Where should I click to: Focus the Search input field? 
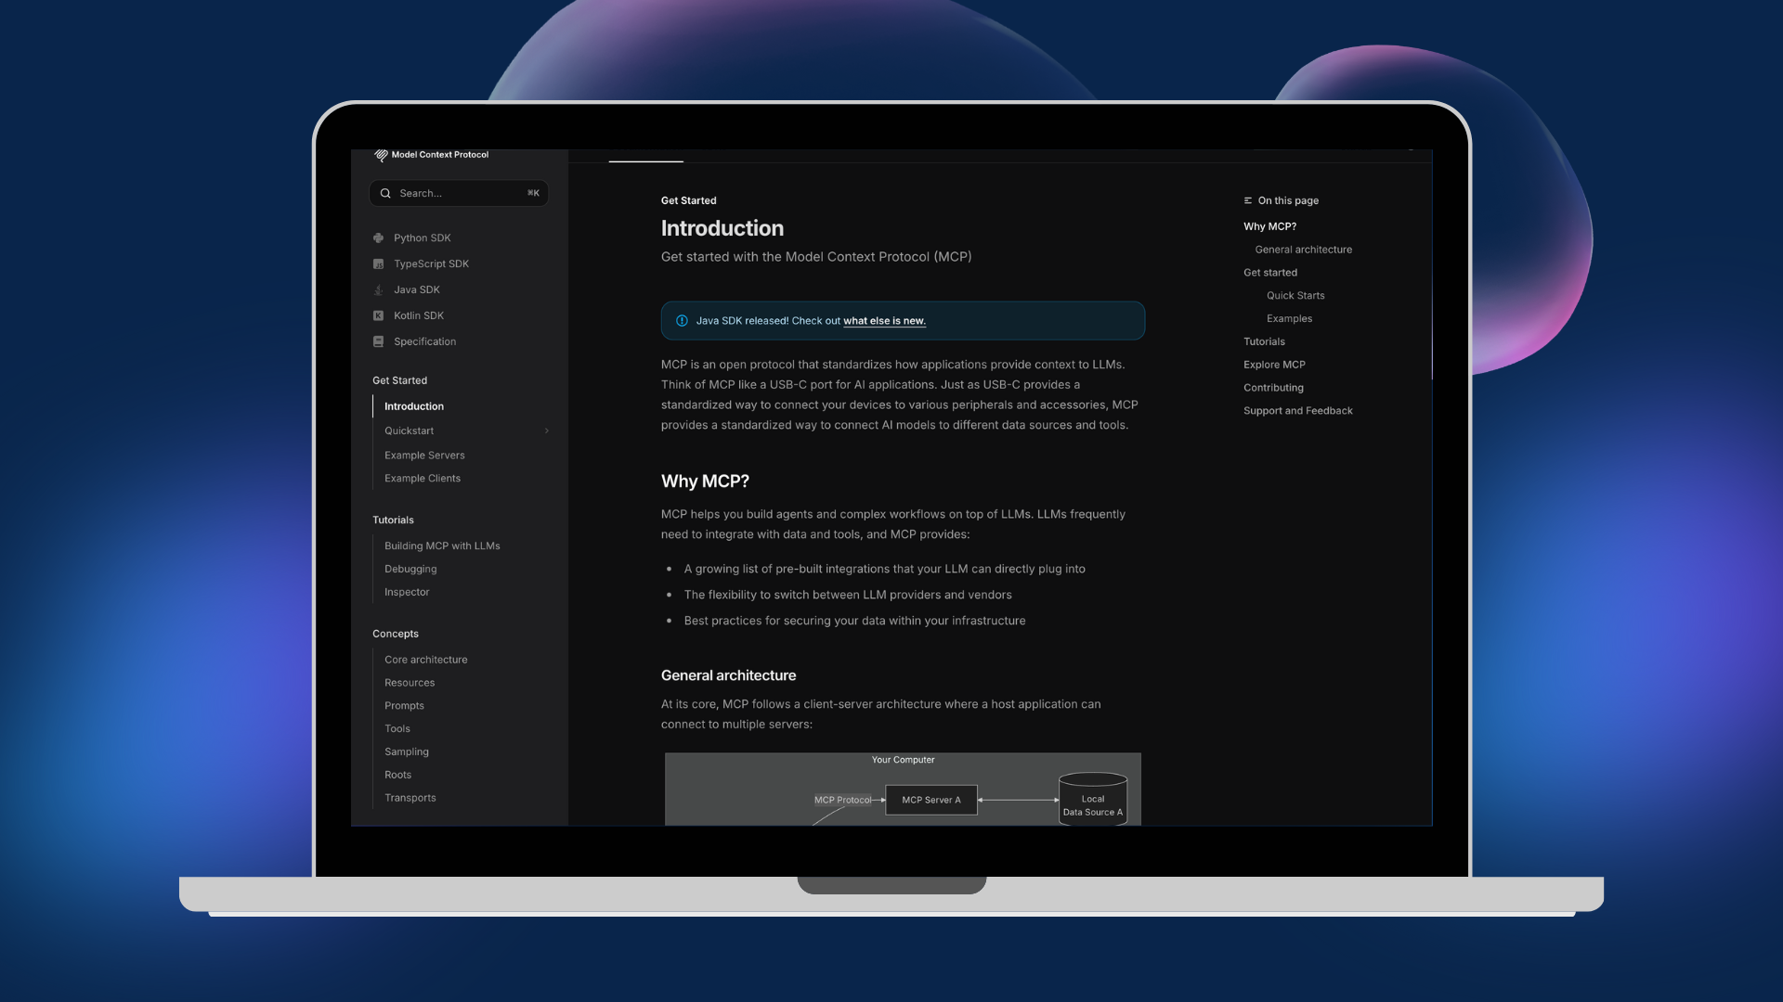[x=459, y=194]
